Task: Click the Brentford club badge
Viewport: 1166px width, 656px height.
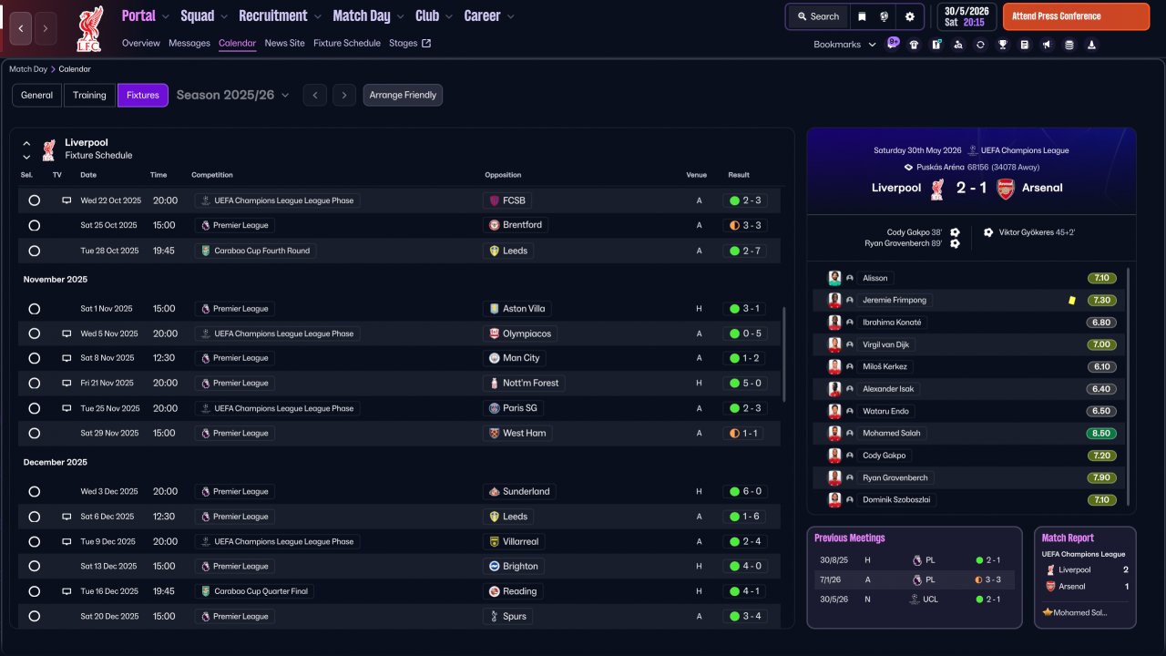Action: point(495,225)
